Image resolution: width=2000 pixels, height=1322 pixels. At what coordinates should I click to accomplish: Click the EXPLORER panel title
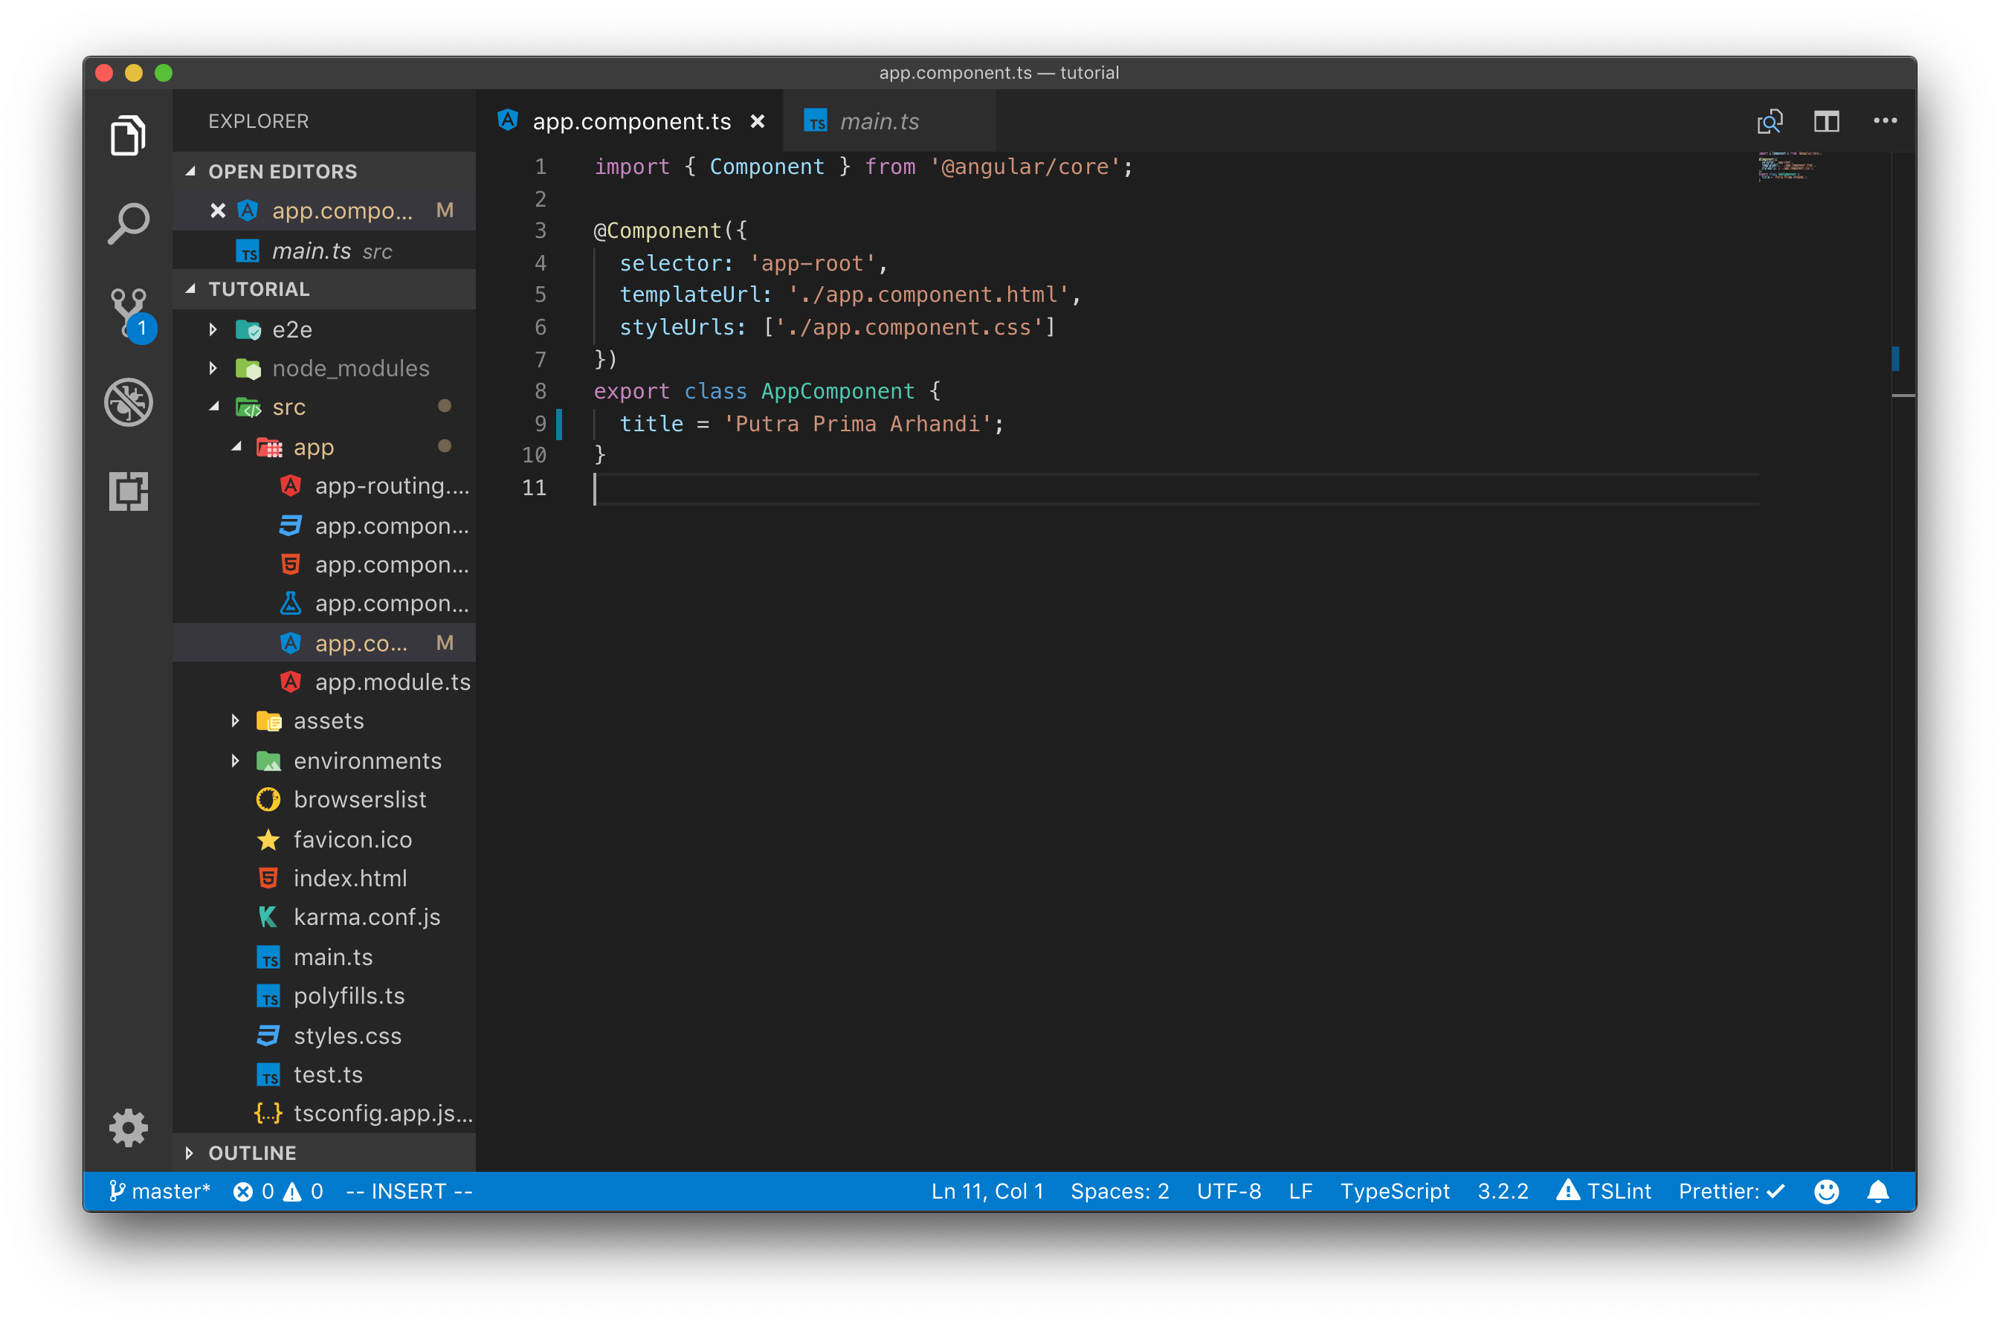click(258, 121)
